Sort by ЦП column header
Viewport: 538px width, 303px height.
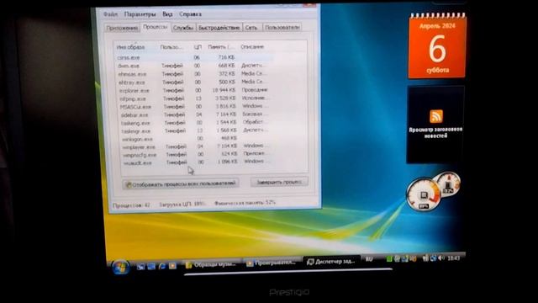198,47
